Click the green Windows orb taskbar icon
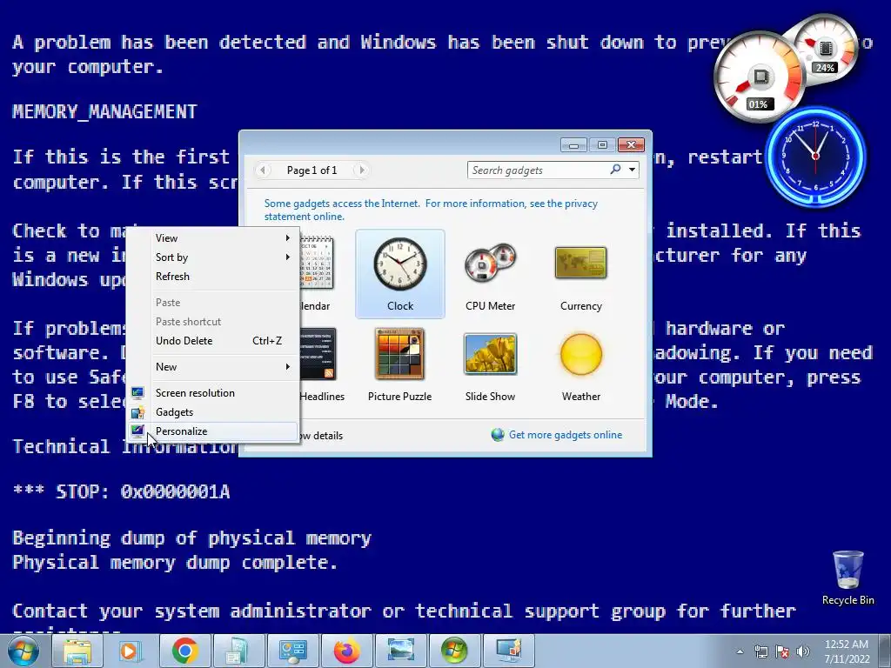891x668 pixels. click(454, 651)
